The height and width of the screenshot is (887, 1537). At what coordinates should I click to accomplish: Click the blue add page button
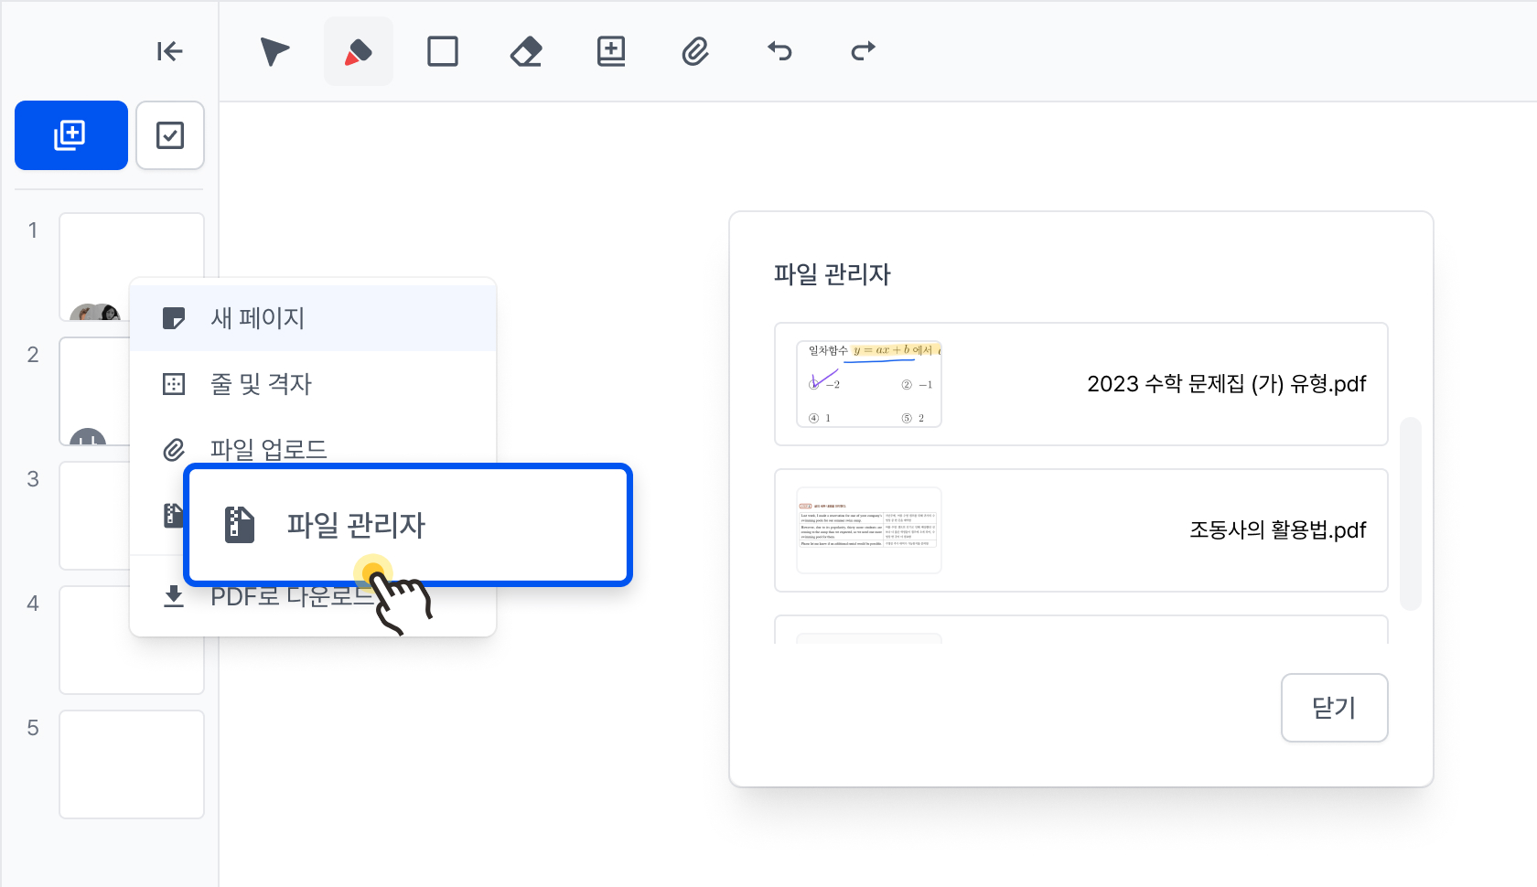click(x=71, y=135)
